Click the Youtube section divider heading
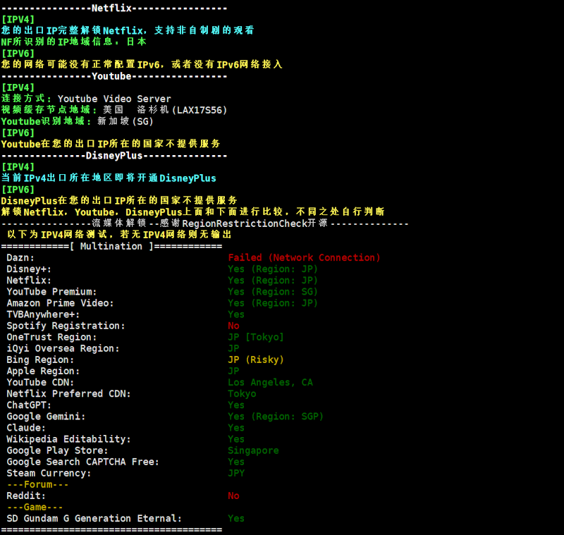Image resolution: width=564 pixels, height=535 pixels. (x=114, y=76)
